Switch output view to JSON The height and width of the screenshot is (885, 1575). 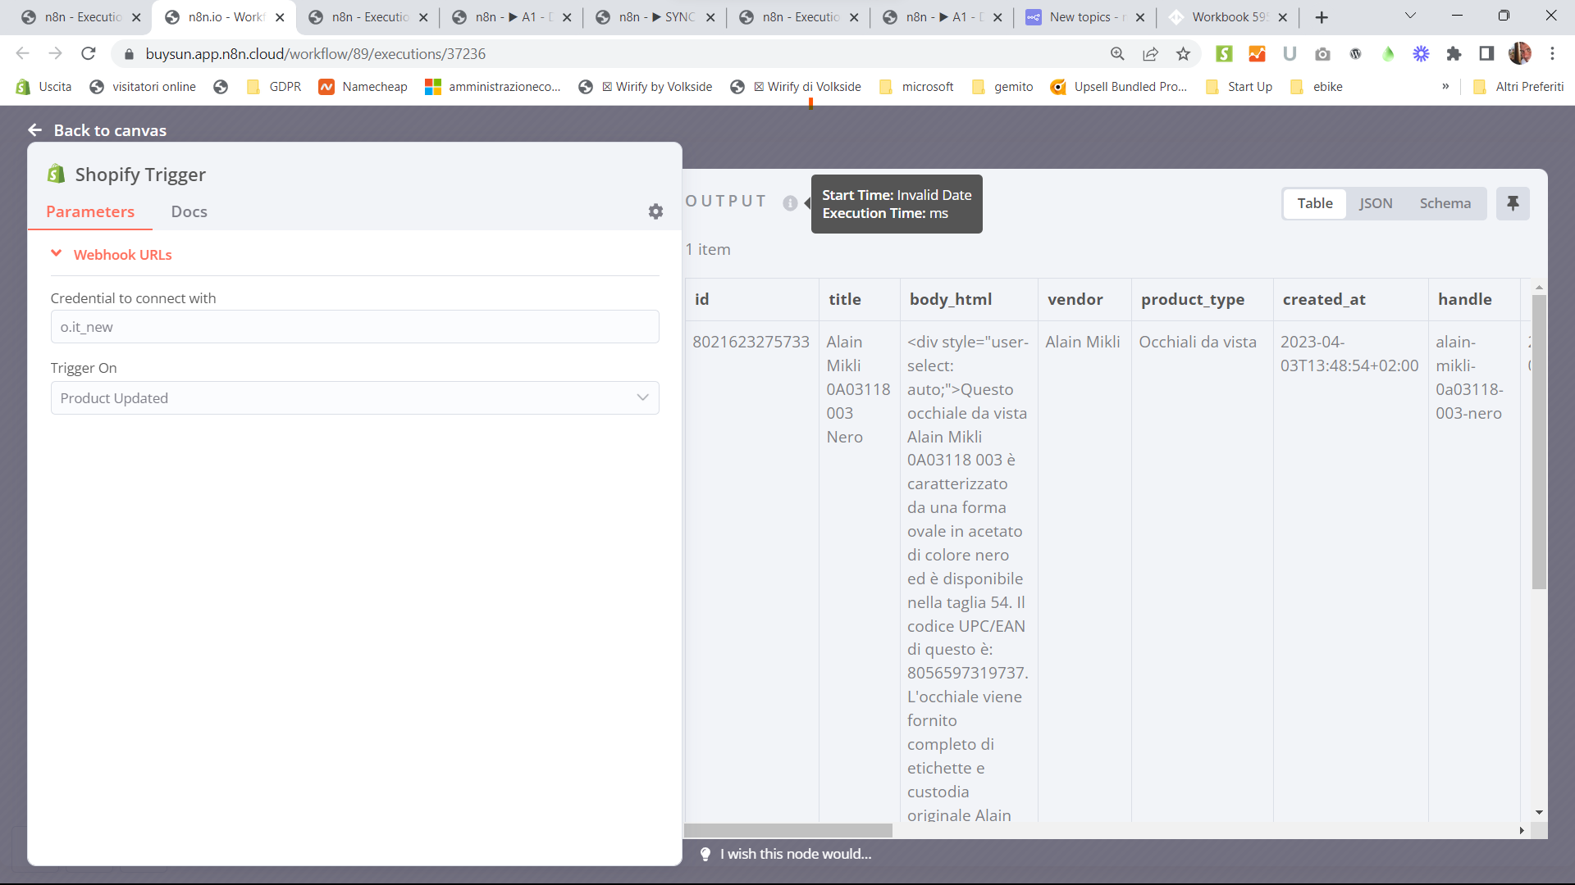pyautogui.click(x=1376, y=203)
